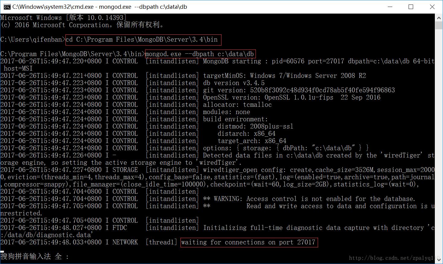Click the '(c) 2016 Microsoft Corporation' line

click(83, 25)
